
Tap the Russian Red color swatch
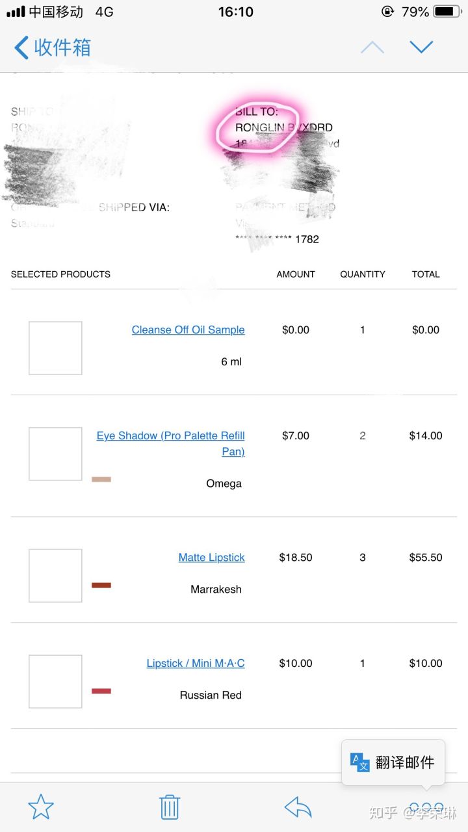[101, 691]
